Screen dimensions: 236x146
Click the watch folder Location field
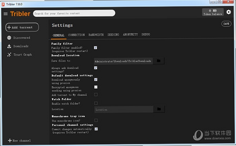(124, 109)
